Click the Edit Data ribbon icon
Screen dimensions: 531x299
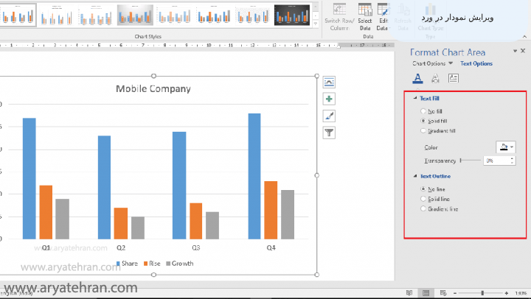pos(382,15)
